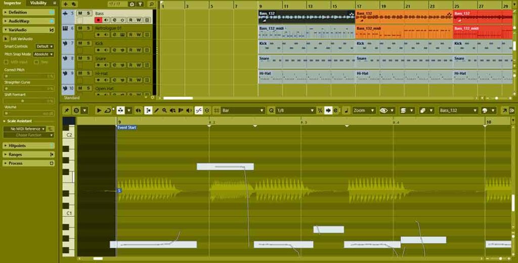Click Solo Editor button in sample editor
Viewport: 518px width, 263px height.
pyautogui.click(x=76, y=110)
